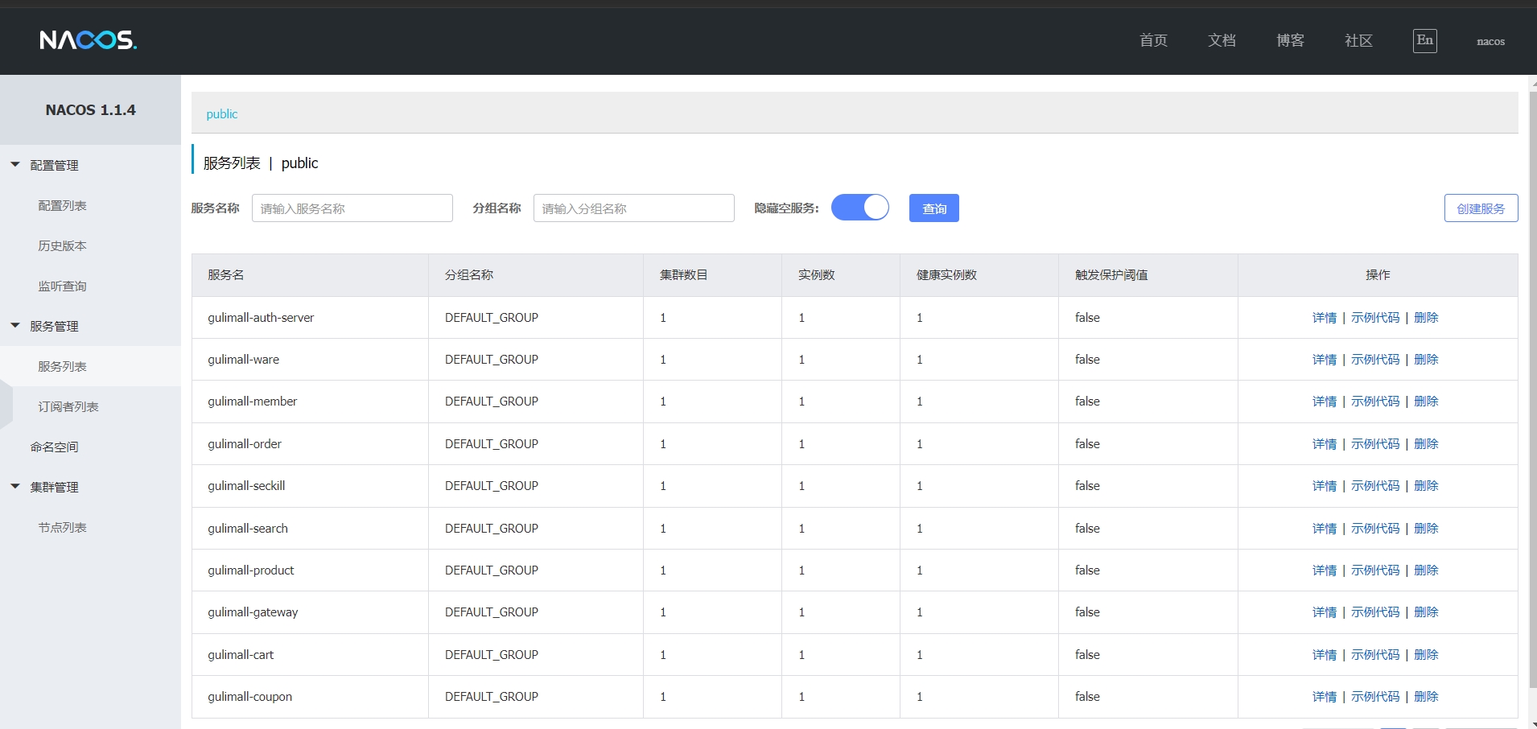Viewport: 1537px width, 729px height.
Task: Click the gulimall-auth-server service name
Action: [x=261, y=318]
